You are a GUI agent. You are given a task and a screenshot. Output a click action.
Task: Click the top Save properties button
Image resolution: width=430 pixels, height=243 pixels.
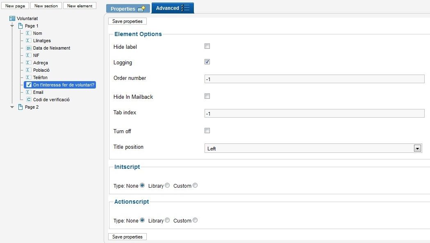tap(127, 21)
